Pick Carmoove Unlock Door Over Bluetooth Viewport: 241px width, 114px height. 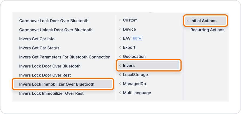point(56,30)
